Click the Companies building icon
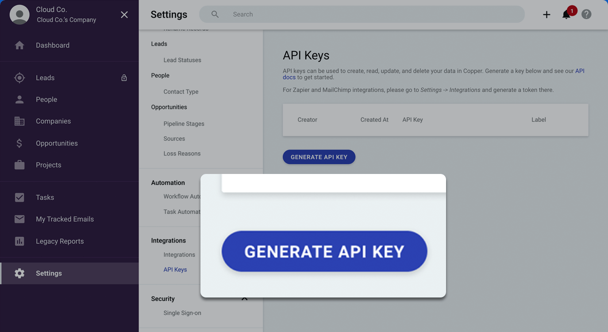This screenshot has height=332, width=608. coord(19,121)
